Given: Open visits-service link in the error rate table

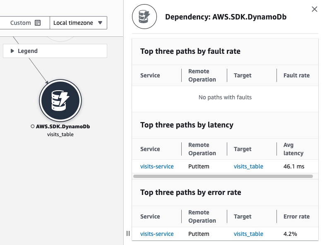Looking at the screenshot, I should [x=157, y=234].
